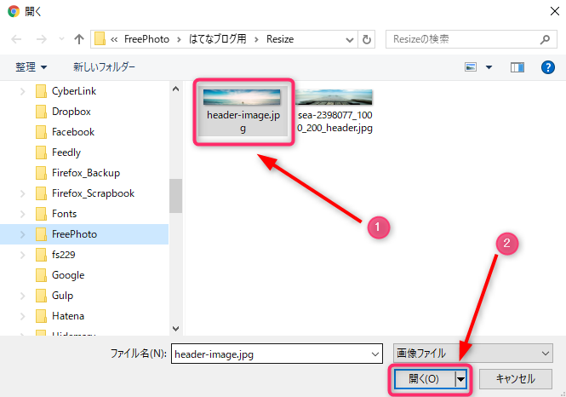Image resolution: width=566 pixels, height=397 pixels.
Task: Go forward using the forward arrow
Action: tap(42, 39)
